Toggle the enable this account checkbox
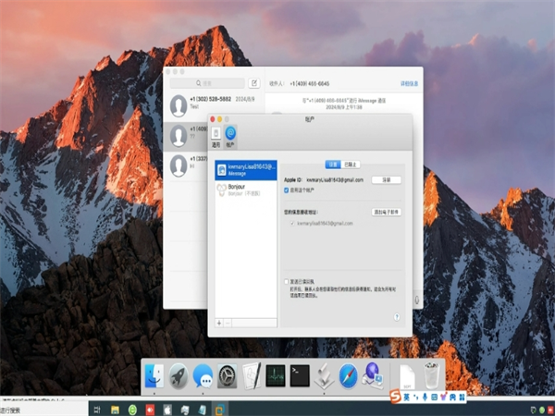The width and height of the screenshot is (555, 416). click(x=287, y=190)
